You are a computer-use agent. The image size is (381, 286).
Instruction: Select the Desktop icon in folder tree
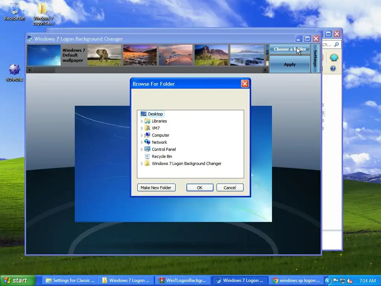[x=143, y=114]
